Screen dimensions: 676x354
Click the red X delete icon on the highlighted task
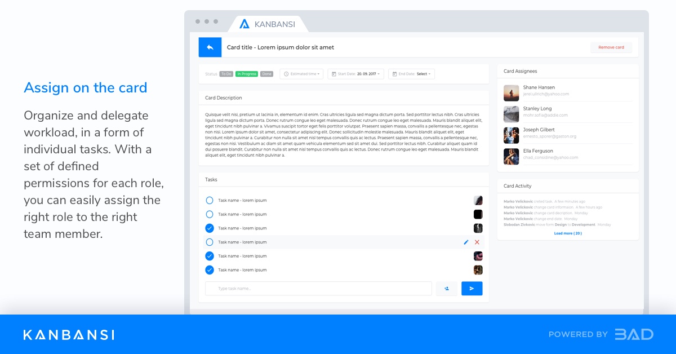(x=477, y=242)
